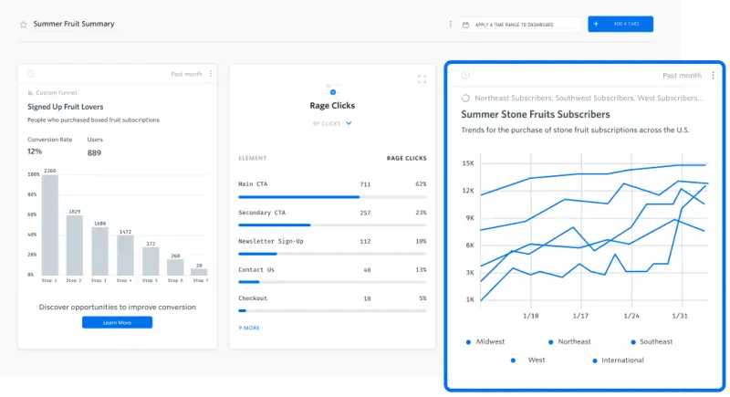Click the Step 7 bar in the funnel
The height and width of the screenshot is (397, 730).
point(199,272)
